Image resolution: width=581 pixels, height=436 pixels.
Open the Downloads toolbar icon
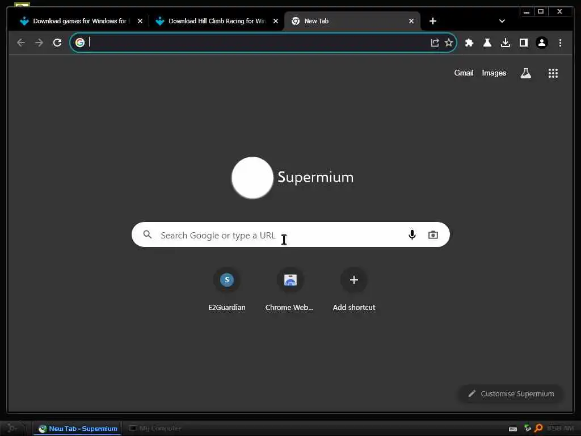pyautogui.click(x=506, y=43)
